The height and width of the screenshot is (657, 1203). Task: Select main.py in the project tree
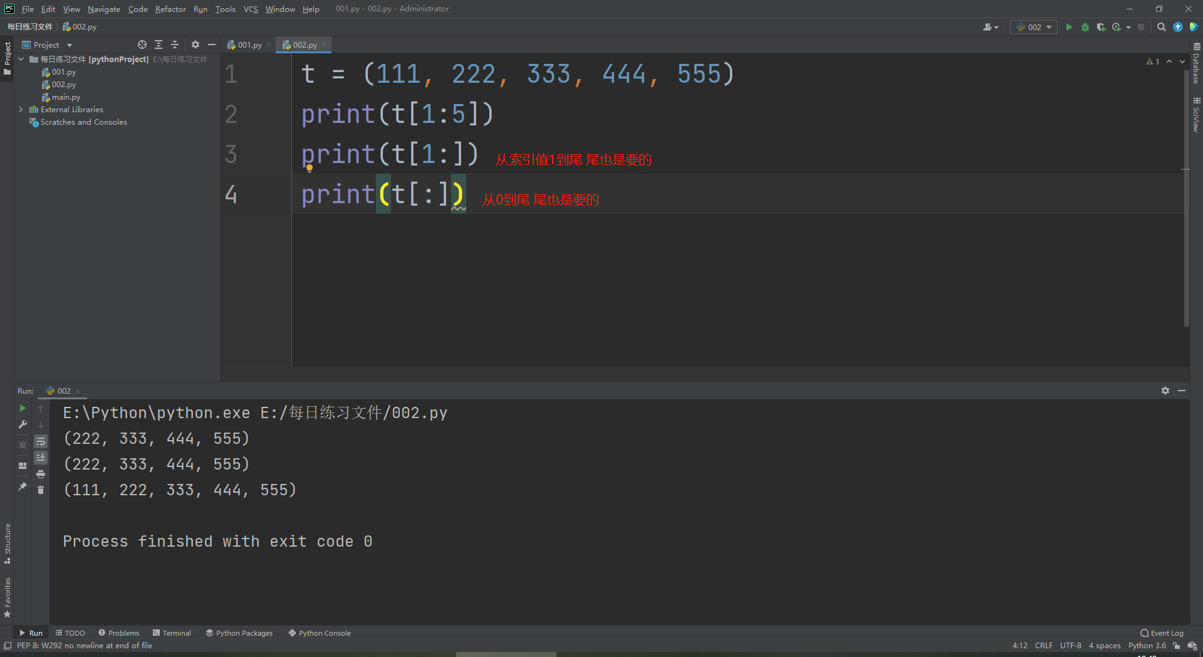66,97
